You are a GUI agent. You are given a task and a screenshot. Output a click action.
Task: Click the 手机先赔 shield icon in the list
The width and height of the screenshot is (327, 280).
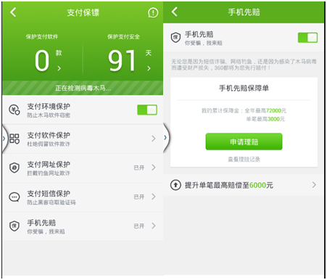15,226
